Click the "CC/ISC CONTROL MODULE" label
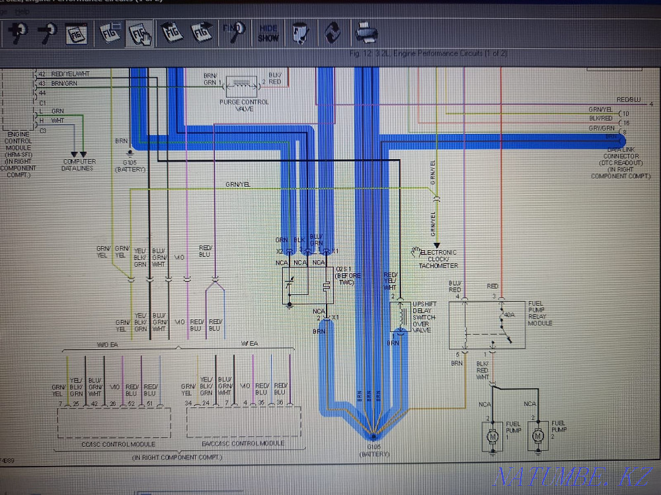Viewport: 661px width, 495px height. 118,444
